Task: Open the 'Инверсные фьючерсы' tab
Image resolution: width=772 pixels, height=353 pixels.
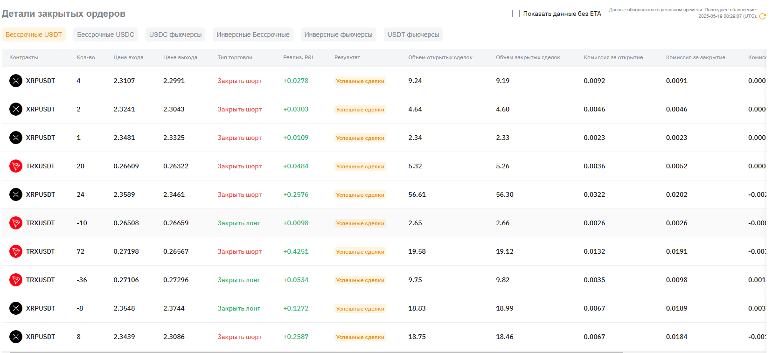Action: click(338, 35)
